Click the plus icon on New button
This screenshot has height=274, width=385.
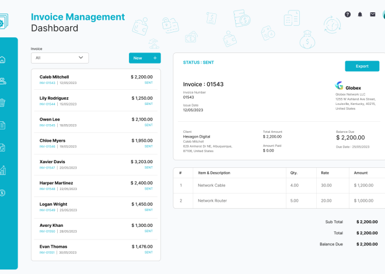(155, 58)
